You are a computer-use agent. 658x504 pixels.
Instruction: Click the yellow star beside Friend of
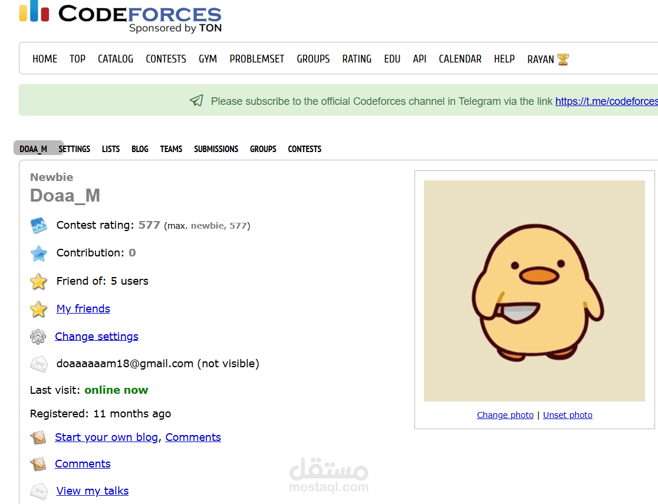coord(38,281)
